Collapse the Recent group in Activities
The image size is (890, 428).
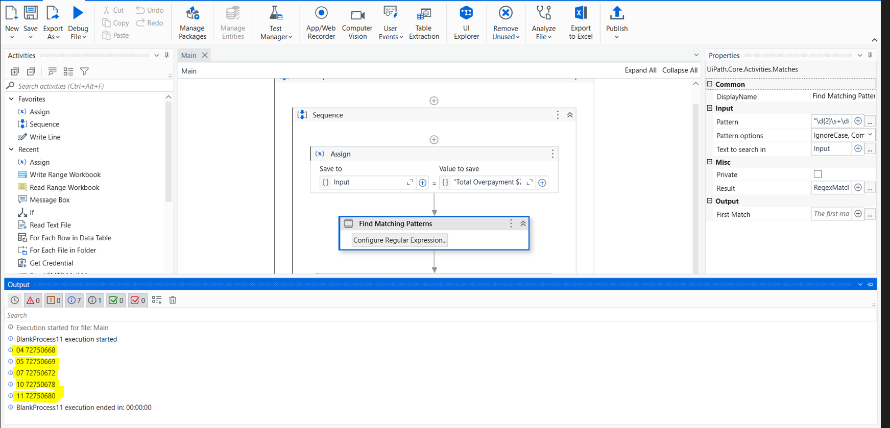point(11,149)
